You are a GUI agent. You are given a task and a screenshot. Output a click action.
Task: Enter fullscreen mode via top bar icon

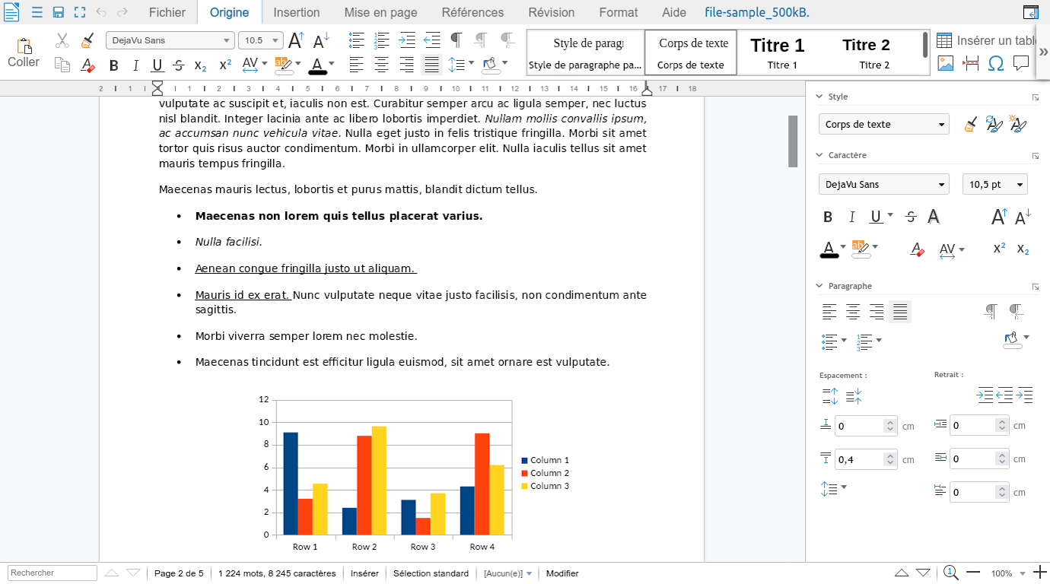80,12
